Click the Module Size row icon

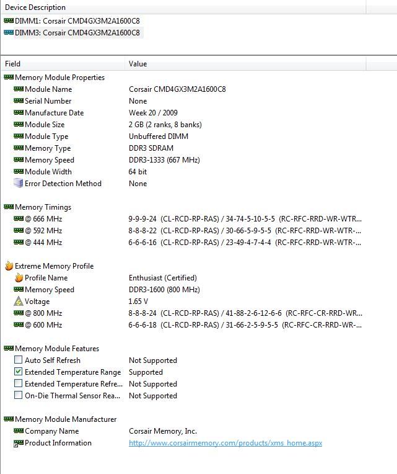click(19, 124)
